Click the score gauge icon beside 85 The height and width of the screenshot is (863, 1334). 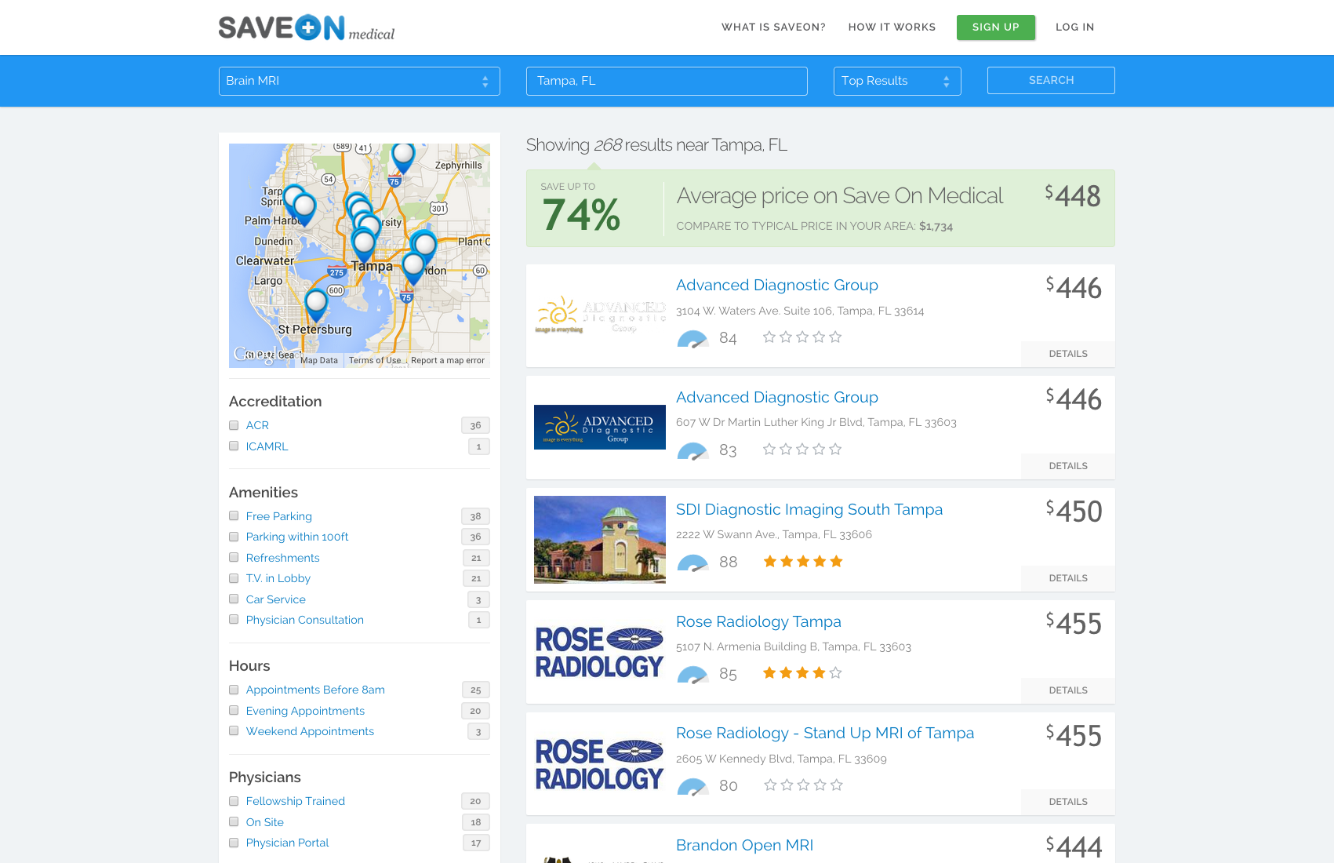click(x=692, y=675)
